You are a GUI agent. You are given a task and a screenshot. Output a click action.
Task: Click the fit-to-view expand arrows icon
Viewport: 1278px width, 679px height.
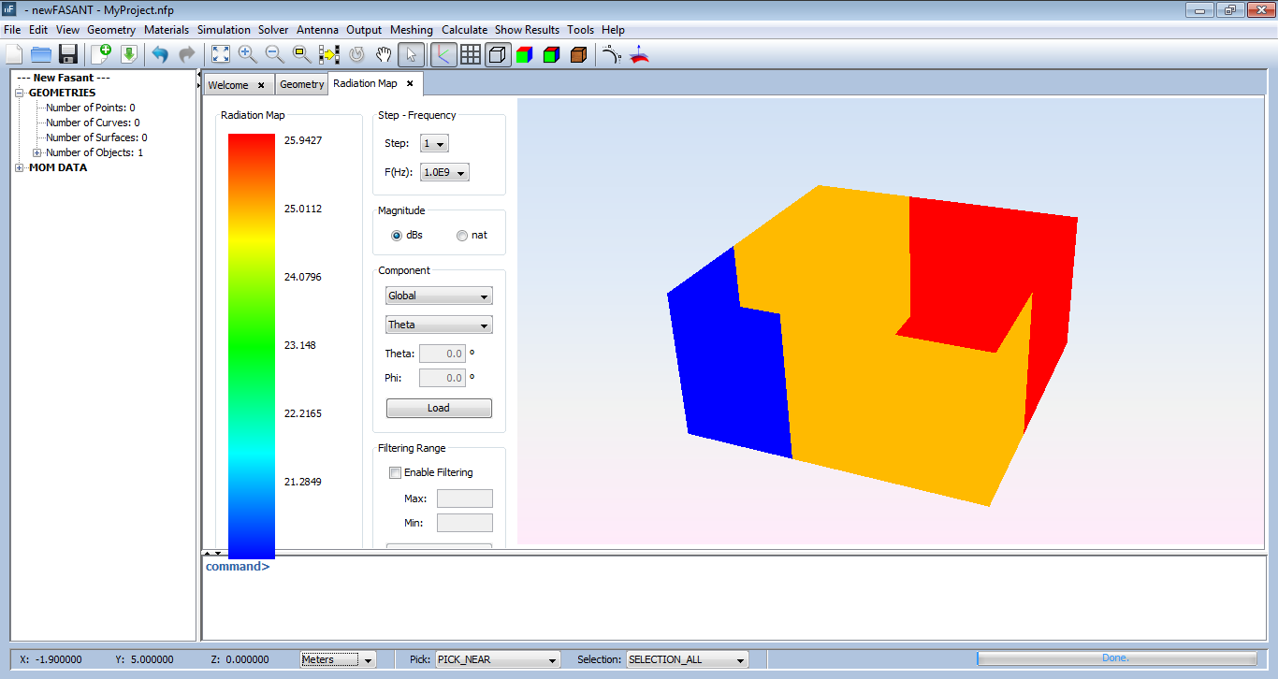pos(220,54)
